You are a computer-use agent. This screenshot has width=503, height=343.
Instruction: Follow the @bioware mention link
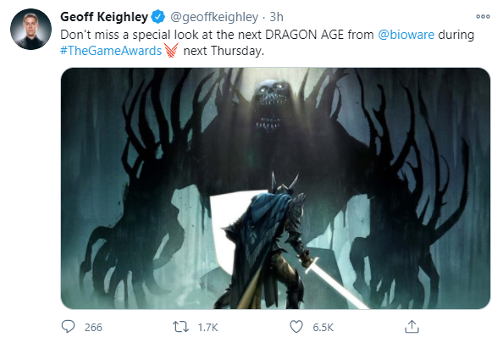(406, 35)
